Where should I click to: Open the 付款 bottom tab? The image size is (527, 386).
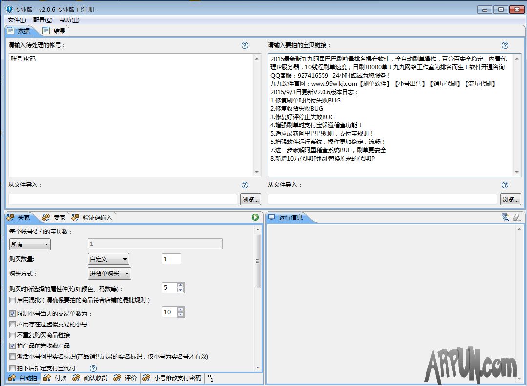pyautogui.click(x=56, y=378)
